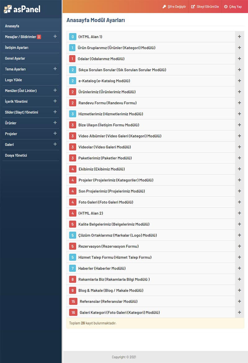
Task: Open Dosya Yönetici from the sidebar
Action: [x=16, y=155]
